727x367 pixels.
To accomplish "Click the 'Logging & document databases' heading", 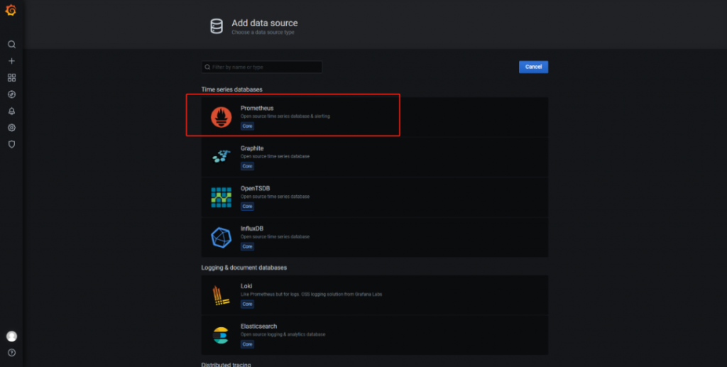I will point(244,268).
